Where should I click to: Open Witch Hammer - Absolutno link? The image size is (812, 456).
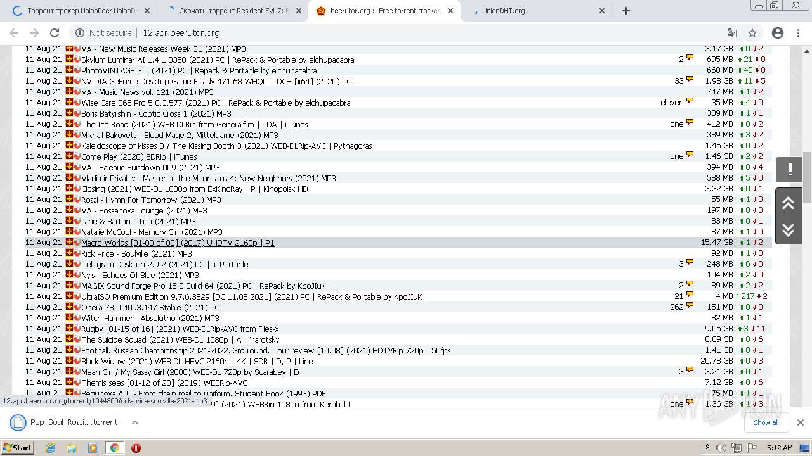(150, 318)
